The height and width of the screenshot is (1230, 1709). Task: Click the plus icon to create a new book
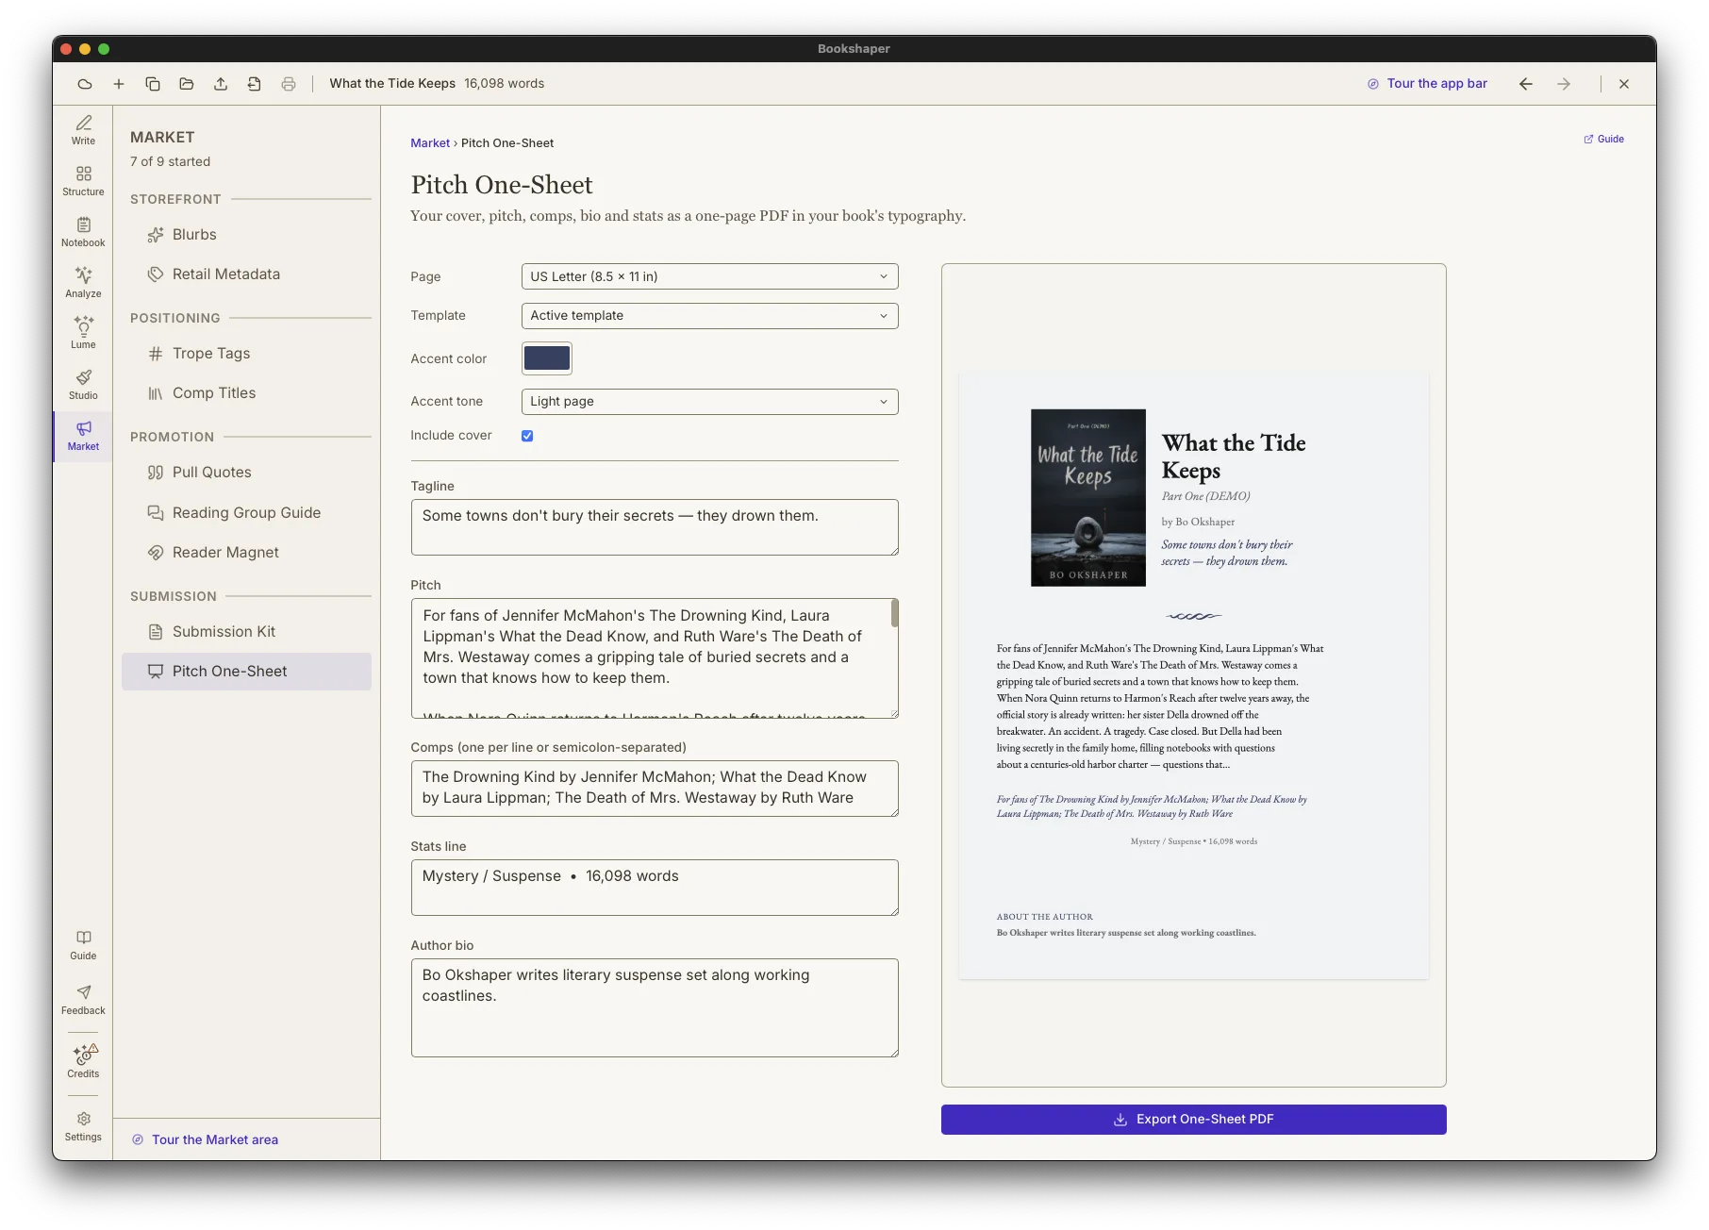[119, 84]
